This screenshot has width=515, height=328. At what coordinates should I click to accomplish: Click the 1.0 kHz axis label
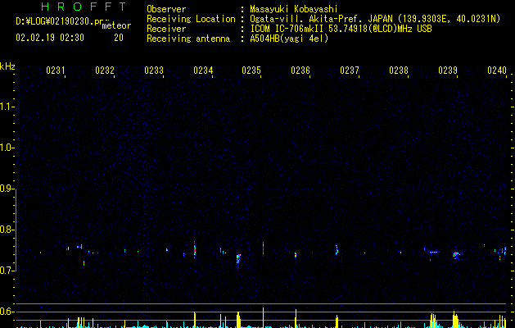[x=7, y=148]
